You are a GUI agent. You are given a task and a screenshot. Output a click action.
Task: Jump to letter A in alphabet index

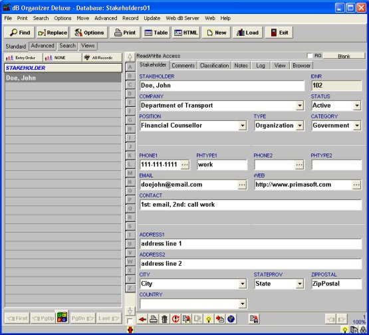130,67
